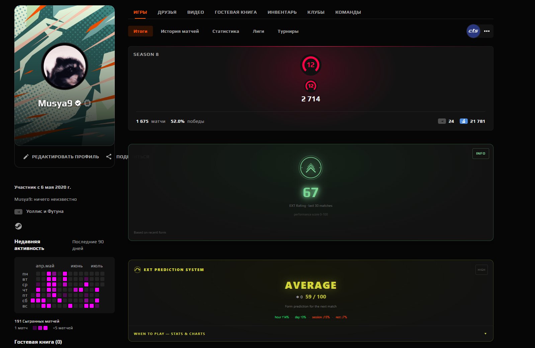Open the КОМАНДЫ tab
The width and height of the screenshot is (535, 348).
pos(348,12)
